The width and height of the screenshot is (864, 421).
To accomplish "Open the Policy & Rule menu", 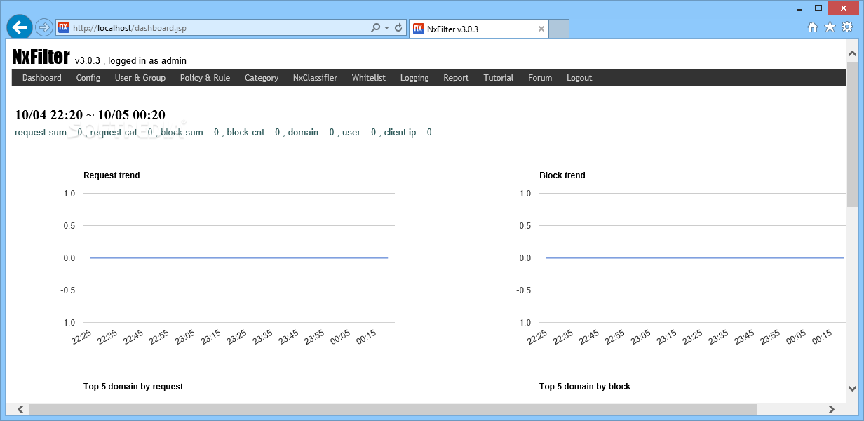I will point(205,78).
